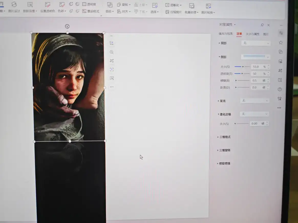Collapse the floating picture toolbar via minus icon
298x223 pixels.
point(111,36)
